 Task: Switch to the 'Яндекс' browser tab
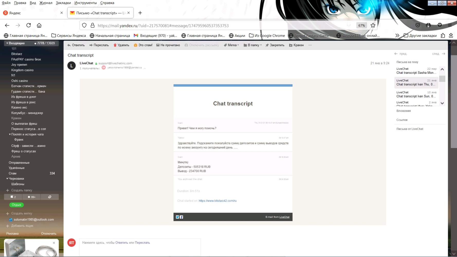tap(33, 13)
